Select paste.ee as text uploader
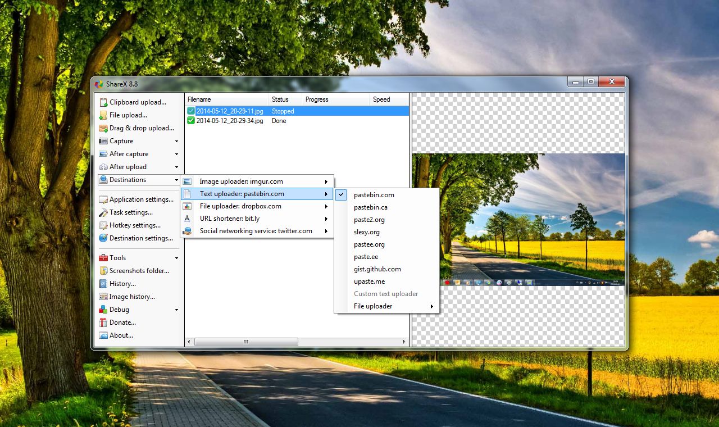The width and height of the screenshot is (719, 427). tap(386, 257)
